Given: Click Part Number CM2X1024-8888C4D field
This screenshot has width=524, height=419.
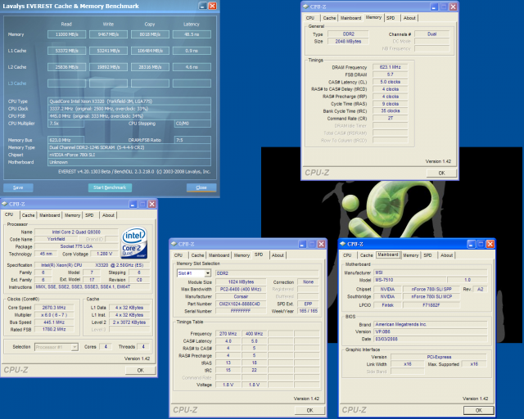Looking at the screenshot, I should (x=241, y=304).
